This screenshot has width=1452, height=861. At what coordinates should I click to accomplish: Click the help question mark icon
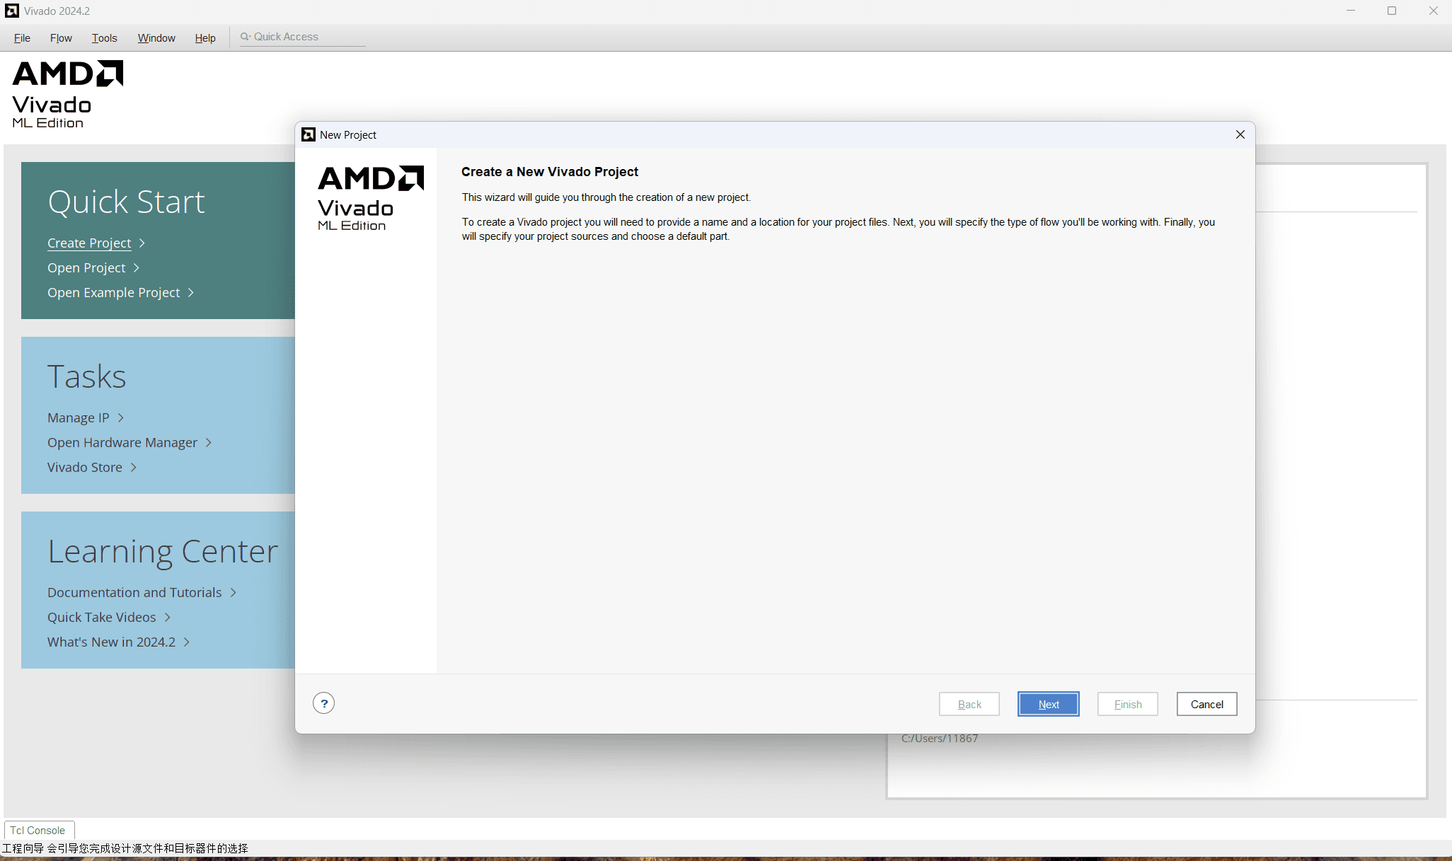tap(323, 703)
